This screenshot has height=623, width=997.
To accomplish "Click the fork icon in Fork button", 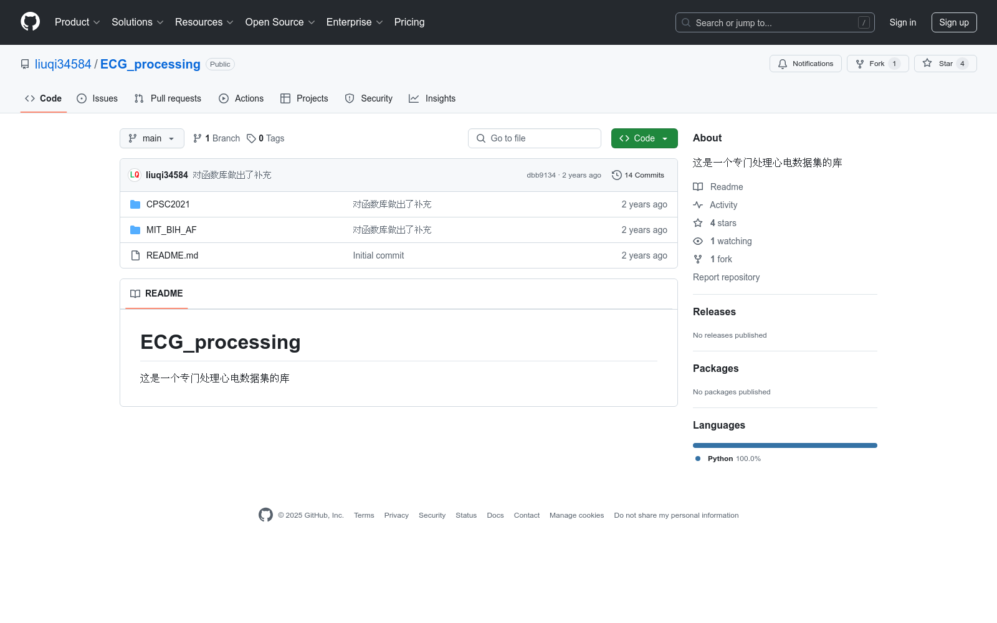I will click(x=860, y=64).
